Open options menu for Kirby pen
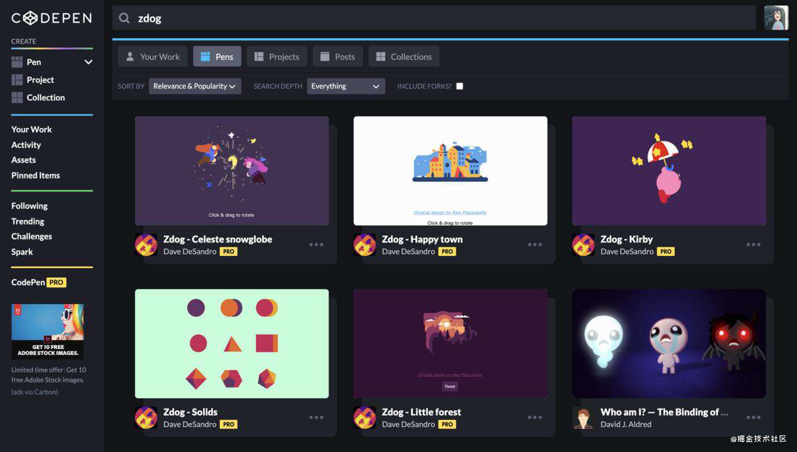 (x=753, y=244)
